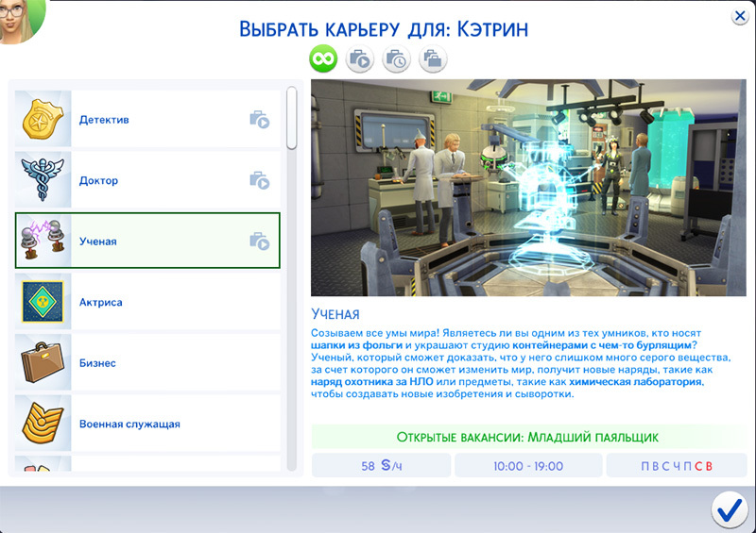Click the active career indicator in Доктор row
Viewport: 756px width, 533px height.
pyautogui.click(x=259, y=180)
